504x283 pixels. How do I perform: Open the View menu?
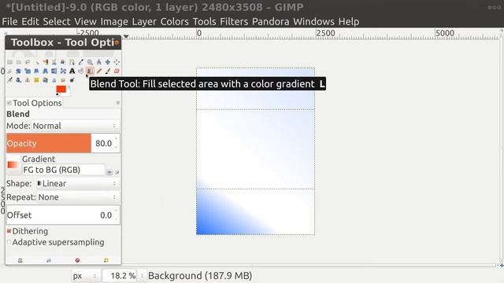point(86,21)
